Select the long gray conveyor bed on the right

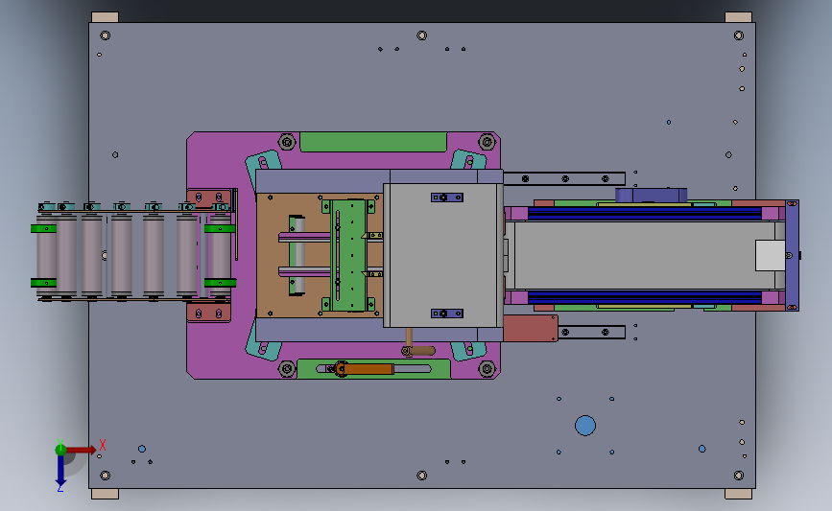point(645,255)
